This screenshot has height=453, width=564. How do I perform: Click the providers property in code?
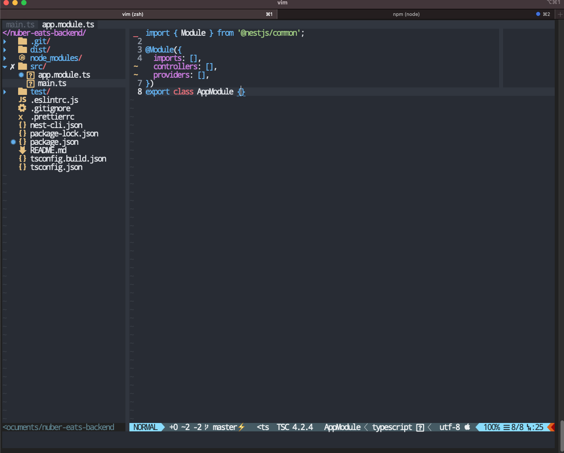tap(171, 75)
